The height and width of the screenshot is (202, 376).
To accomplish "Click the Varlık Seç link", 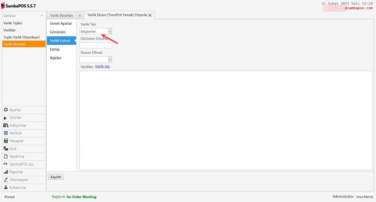I will click(102, 67).
